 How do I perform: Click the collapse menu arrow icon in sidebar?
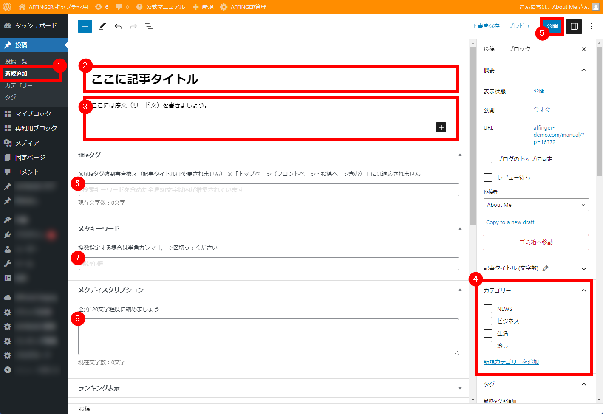(x=8, y=370)
